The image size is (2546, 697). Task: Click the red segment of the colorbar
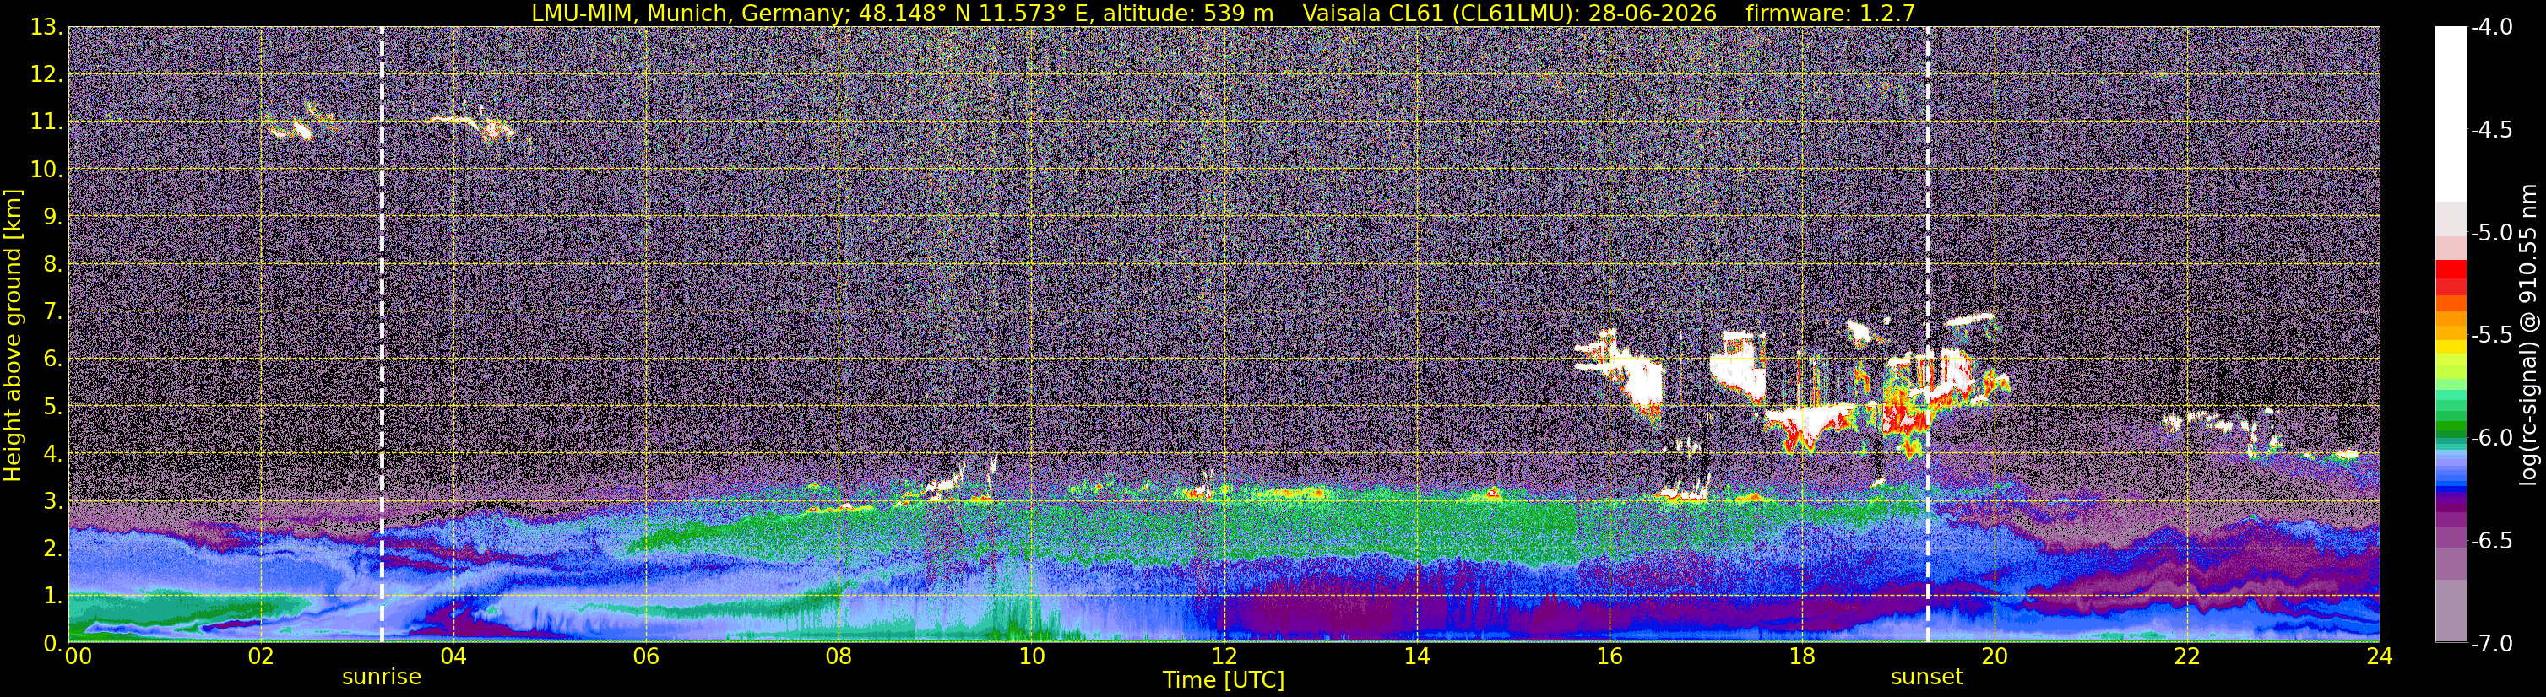tap(2450, 269)
